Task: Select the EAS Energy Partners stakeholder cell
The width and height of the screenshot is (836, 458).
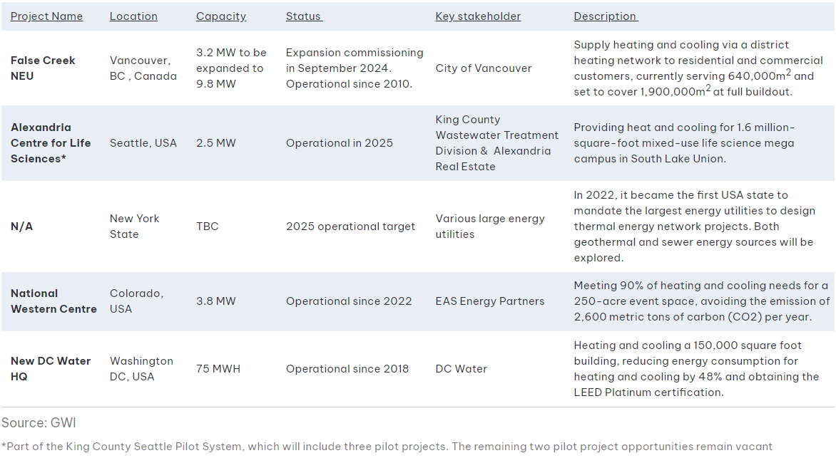Action: pos(490,301)
